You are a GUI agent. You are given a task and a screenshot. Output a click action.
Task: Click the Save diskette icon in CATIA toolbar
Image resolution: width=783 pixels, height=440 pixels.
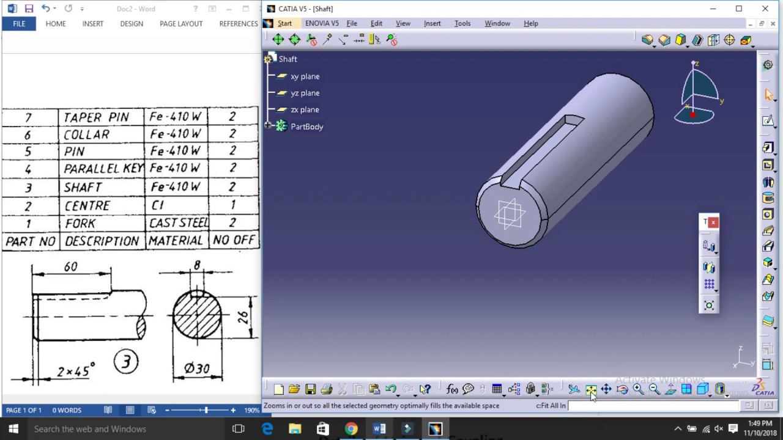(x=310, y=389)
